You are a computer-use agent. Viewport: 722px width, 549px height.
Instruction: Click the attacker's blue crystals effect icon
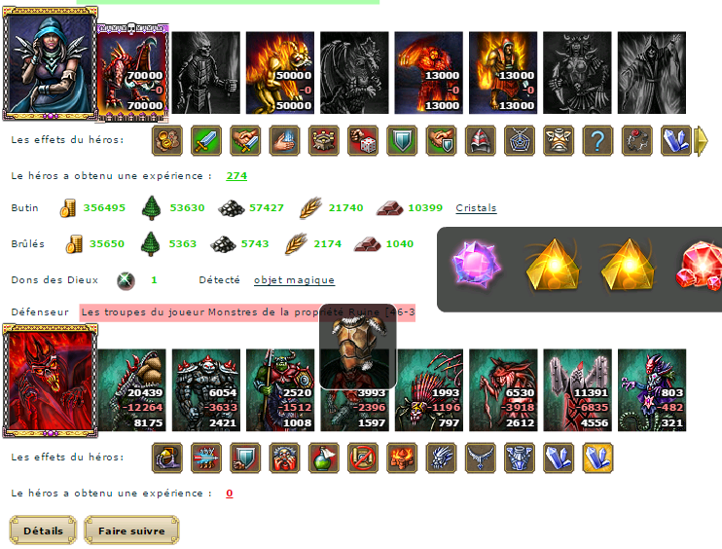pyautogui.click(x=676, y=140)
